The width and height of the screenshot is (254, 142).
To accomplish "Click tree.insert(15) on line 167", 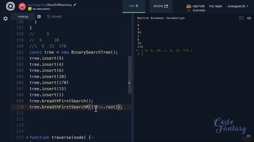I will click(48, 89).
